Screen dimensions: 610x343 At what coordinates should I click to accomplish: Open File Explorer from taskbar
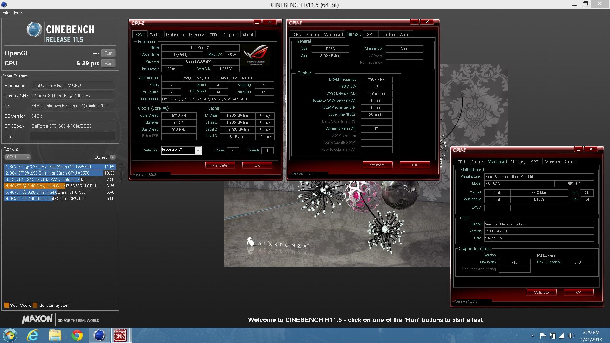55,335
